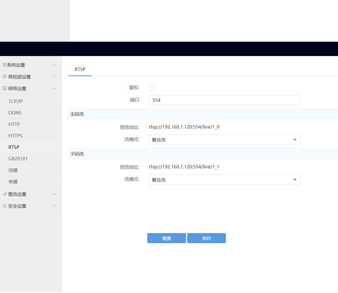This screenshot has width=338, height=293.
Task: Click the 安全设置 menu label
Action: coord(17,206)
